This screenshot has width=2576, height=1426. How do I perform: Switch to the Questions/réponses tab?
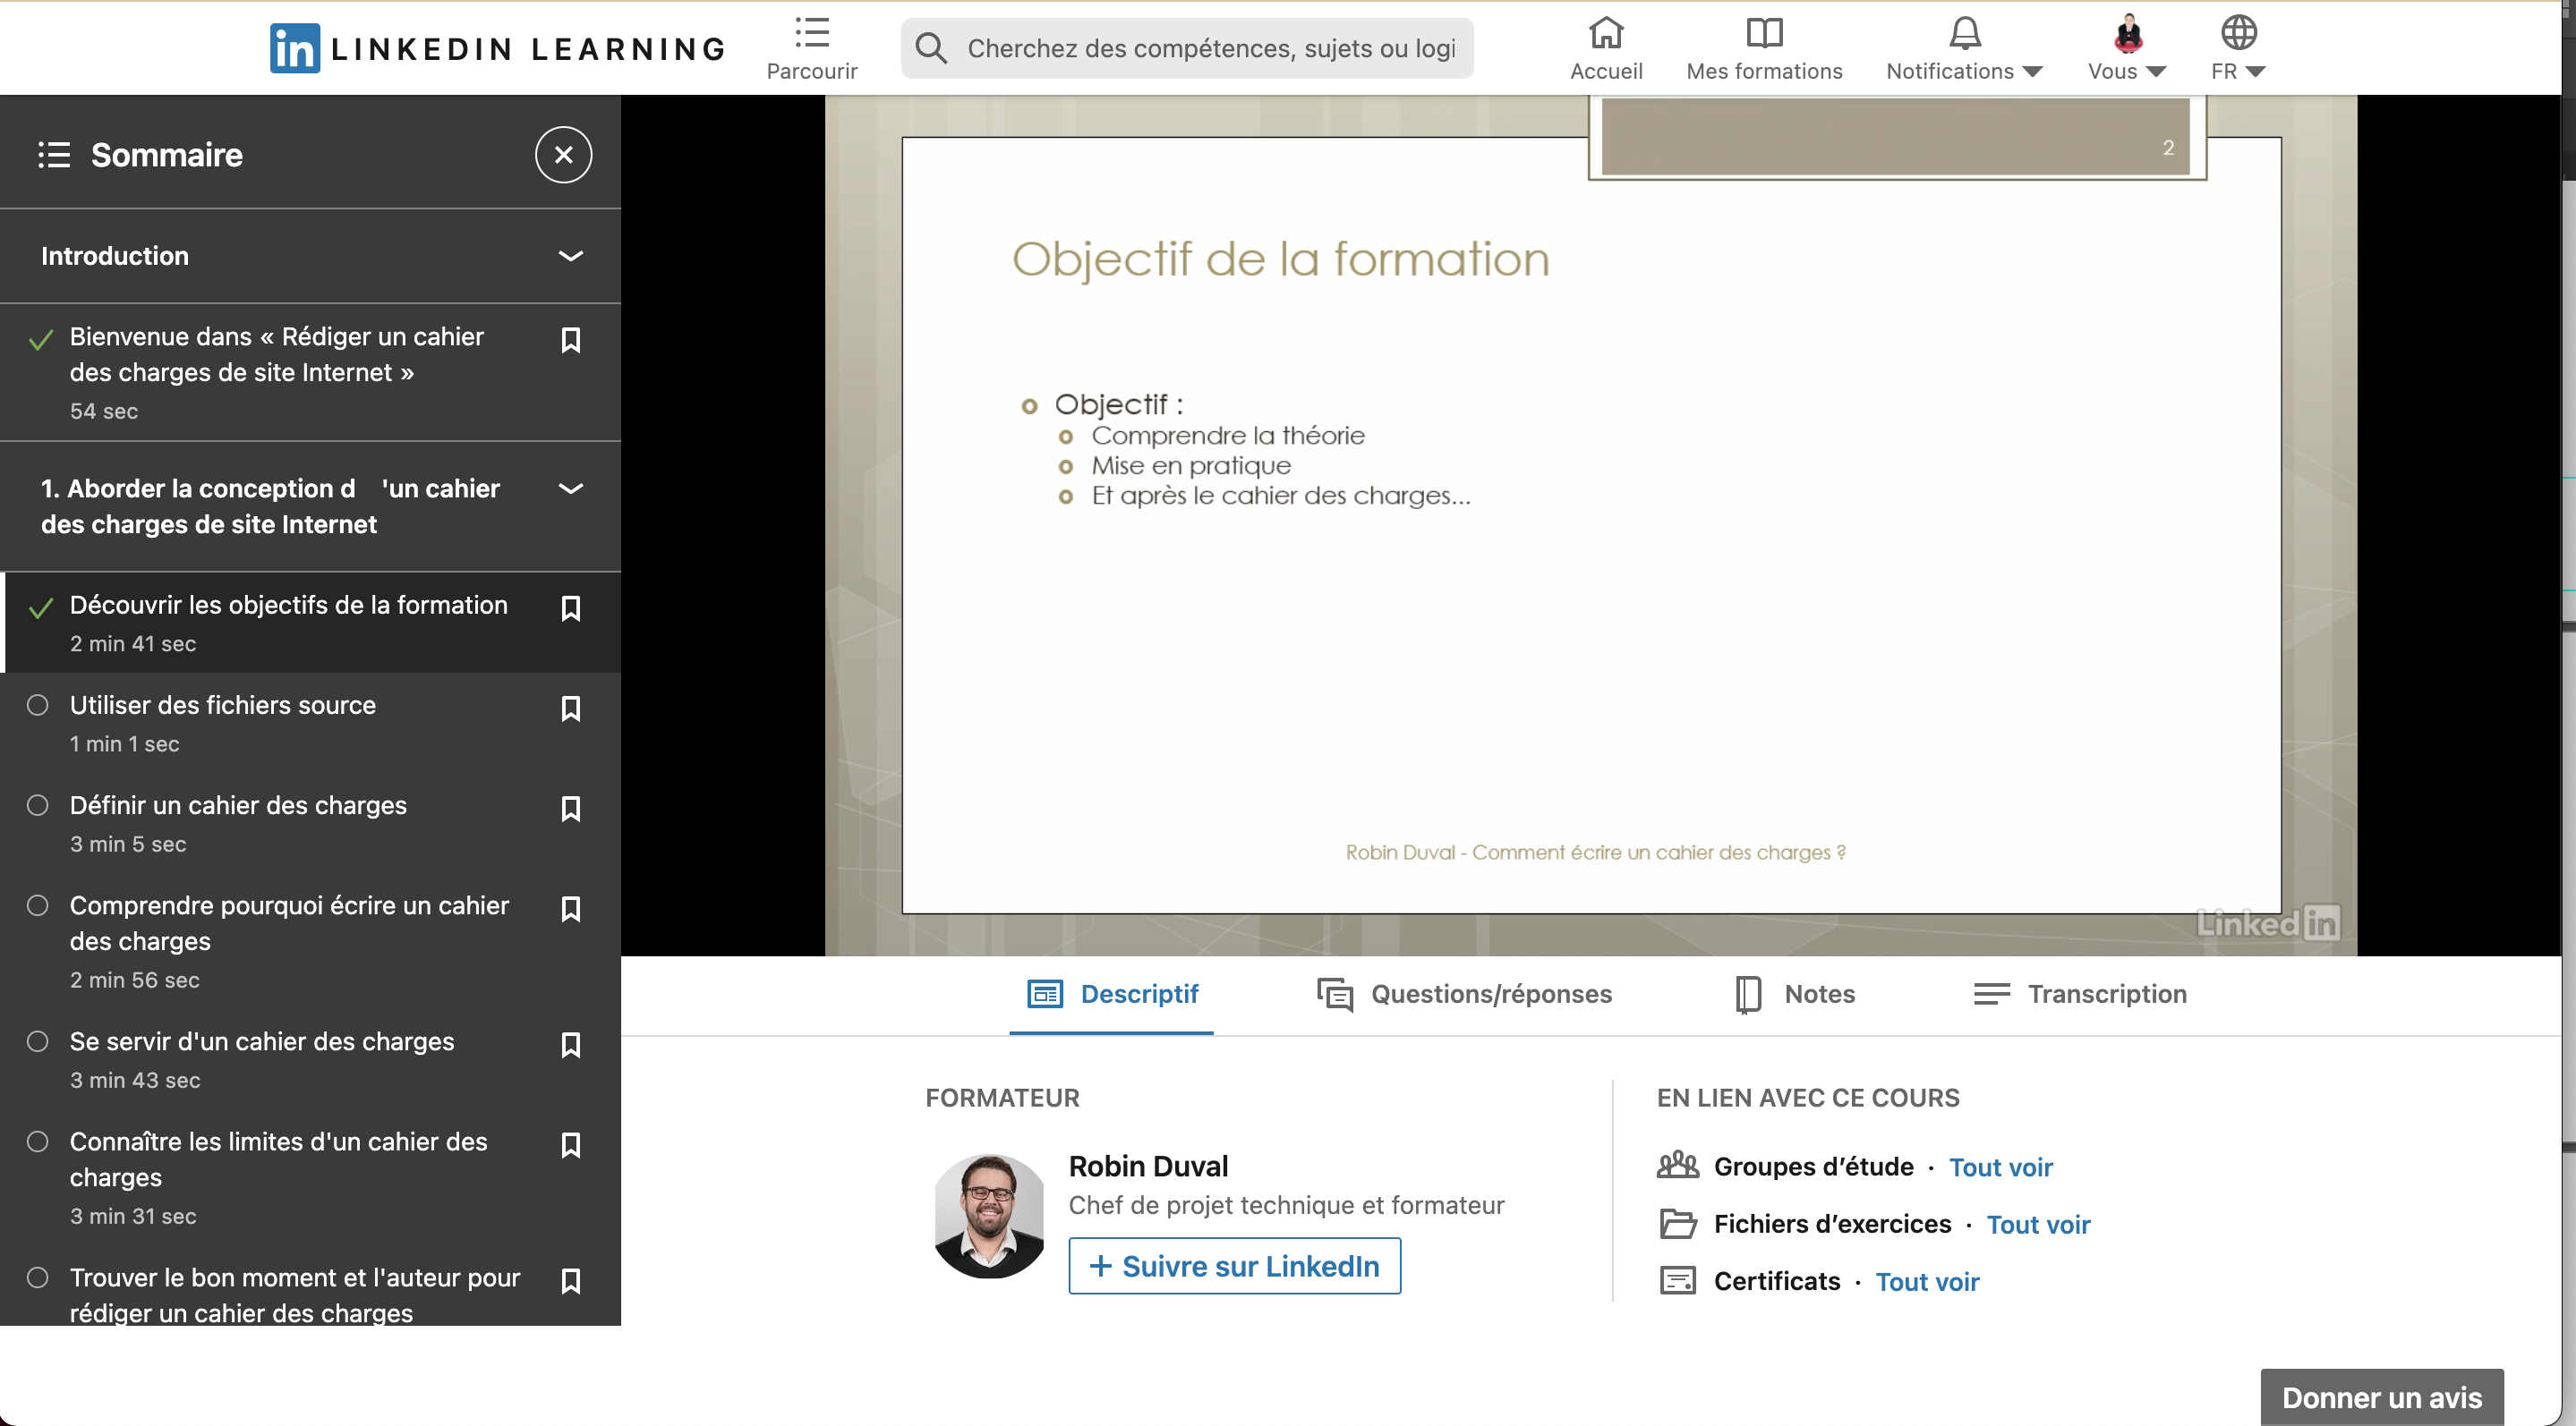(x=1464, y=993)
